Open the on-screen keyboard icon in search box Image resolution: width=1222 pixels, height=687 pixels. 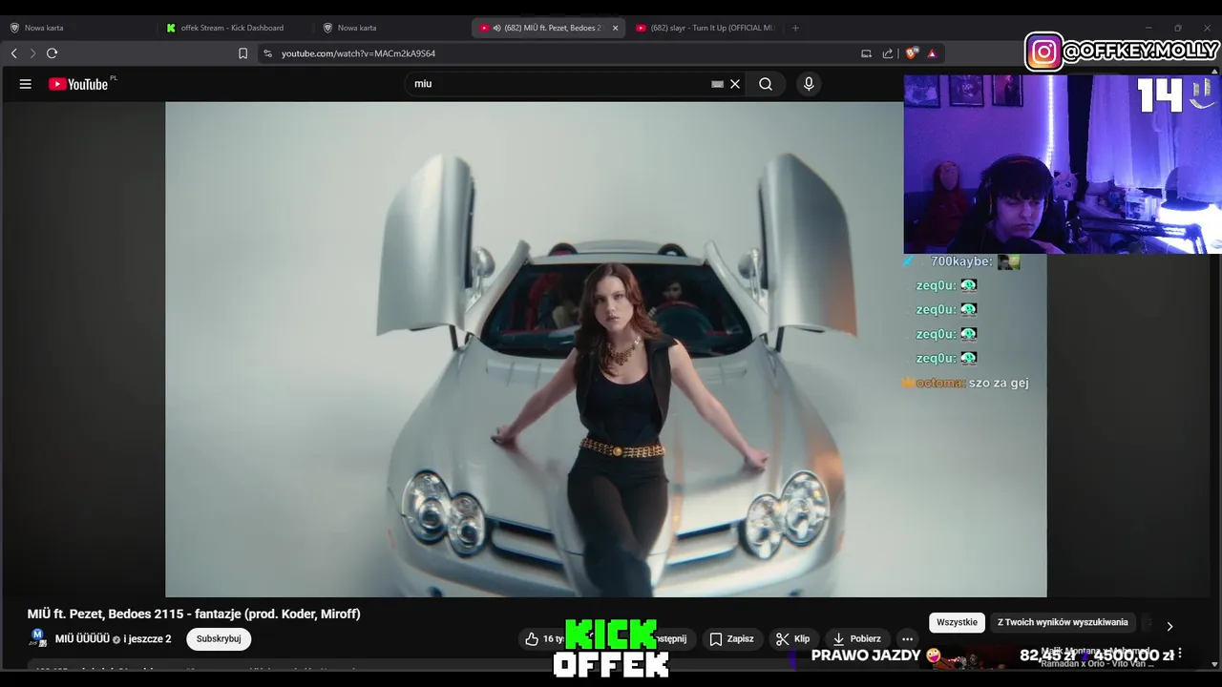pos(717,84)
